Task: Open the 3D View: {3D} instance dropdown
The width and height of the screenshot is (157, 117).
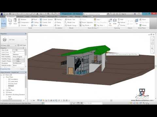Action: (16, 45)
